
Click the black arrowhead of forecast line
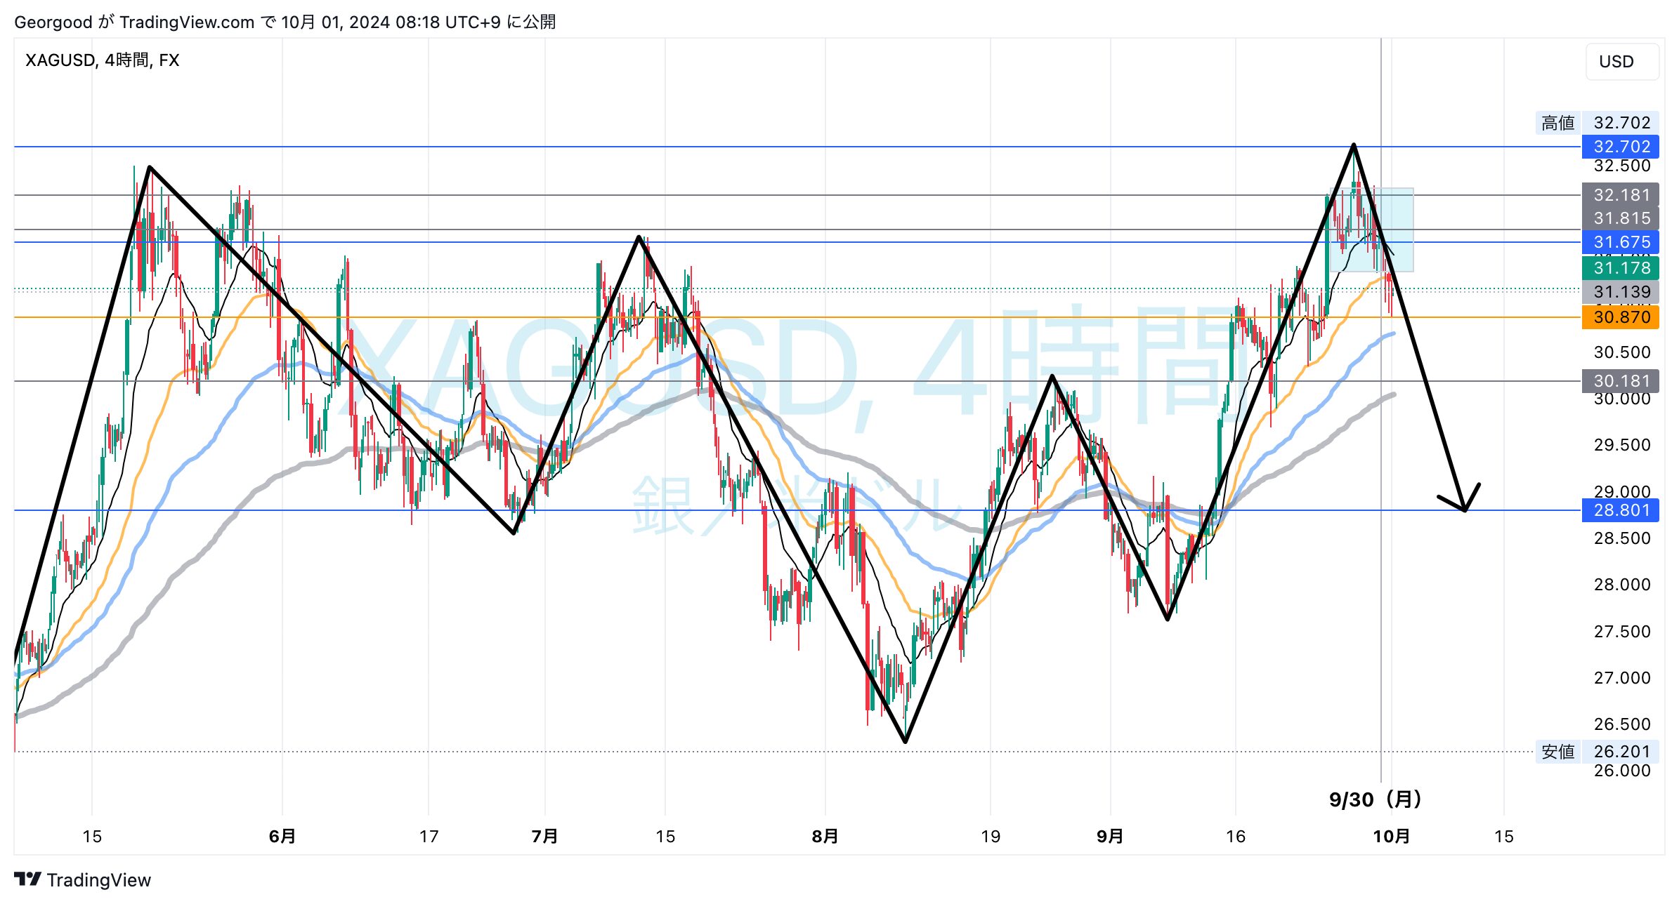pyautogui.click(x=1463, y=507)
